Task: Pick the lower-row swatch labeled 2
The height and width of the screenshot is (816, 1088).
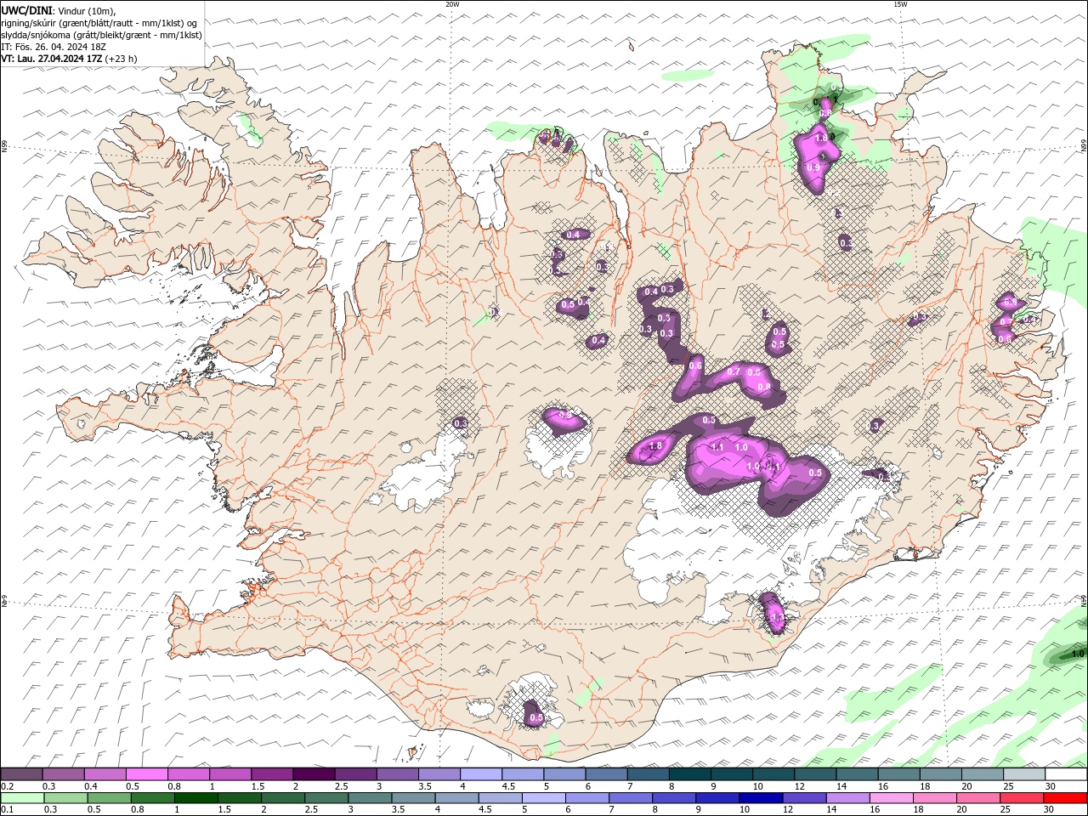Action: pyautogui.click(x=283, y=798)
